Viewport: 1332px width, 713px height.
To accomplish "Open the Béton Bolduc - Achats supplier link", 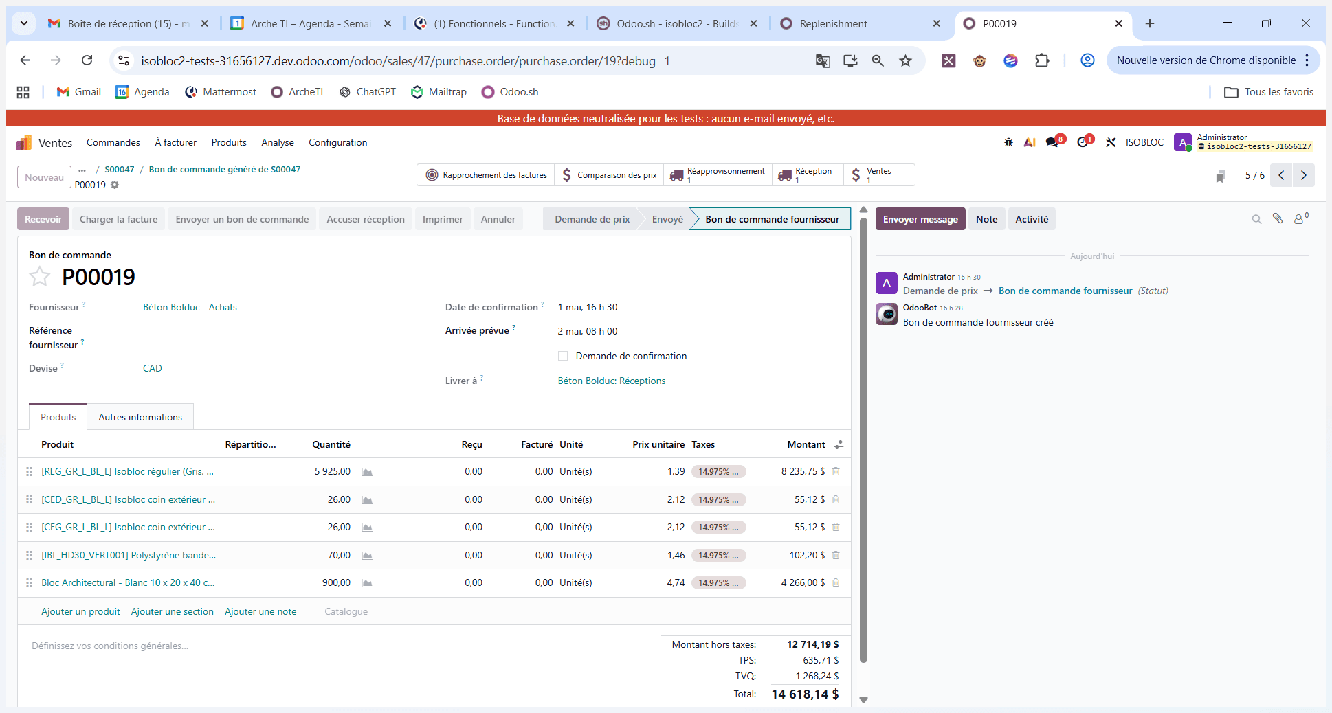I will click(x=190, y=307).
